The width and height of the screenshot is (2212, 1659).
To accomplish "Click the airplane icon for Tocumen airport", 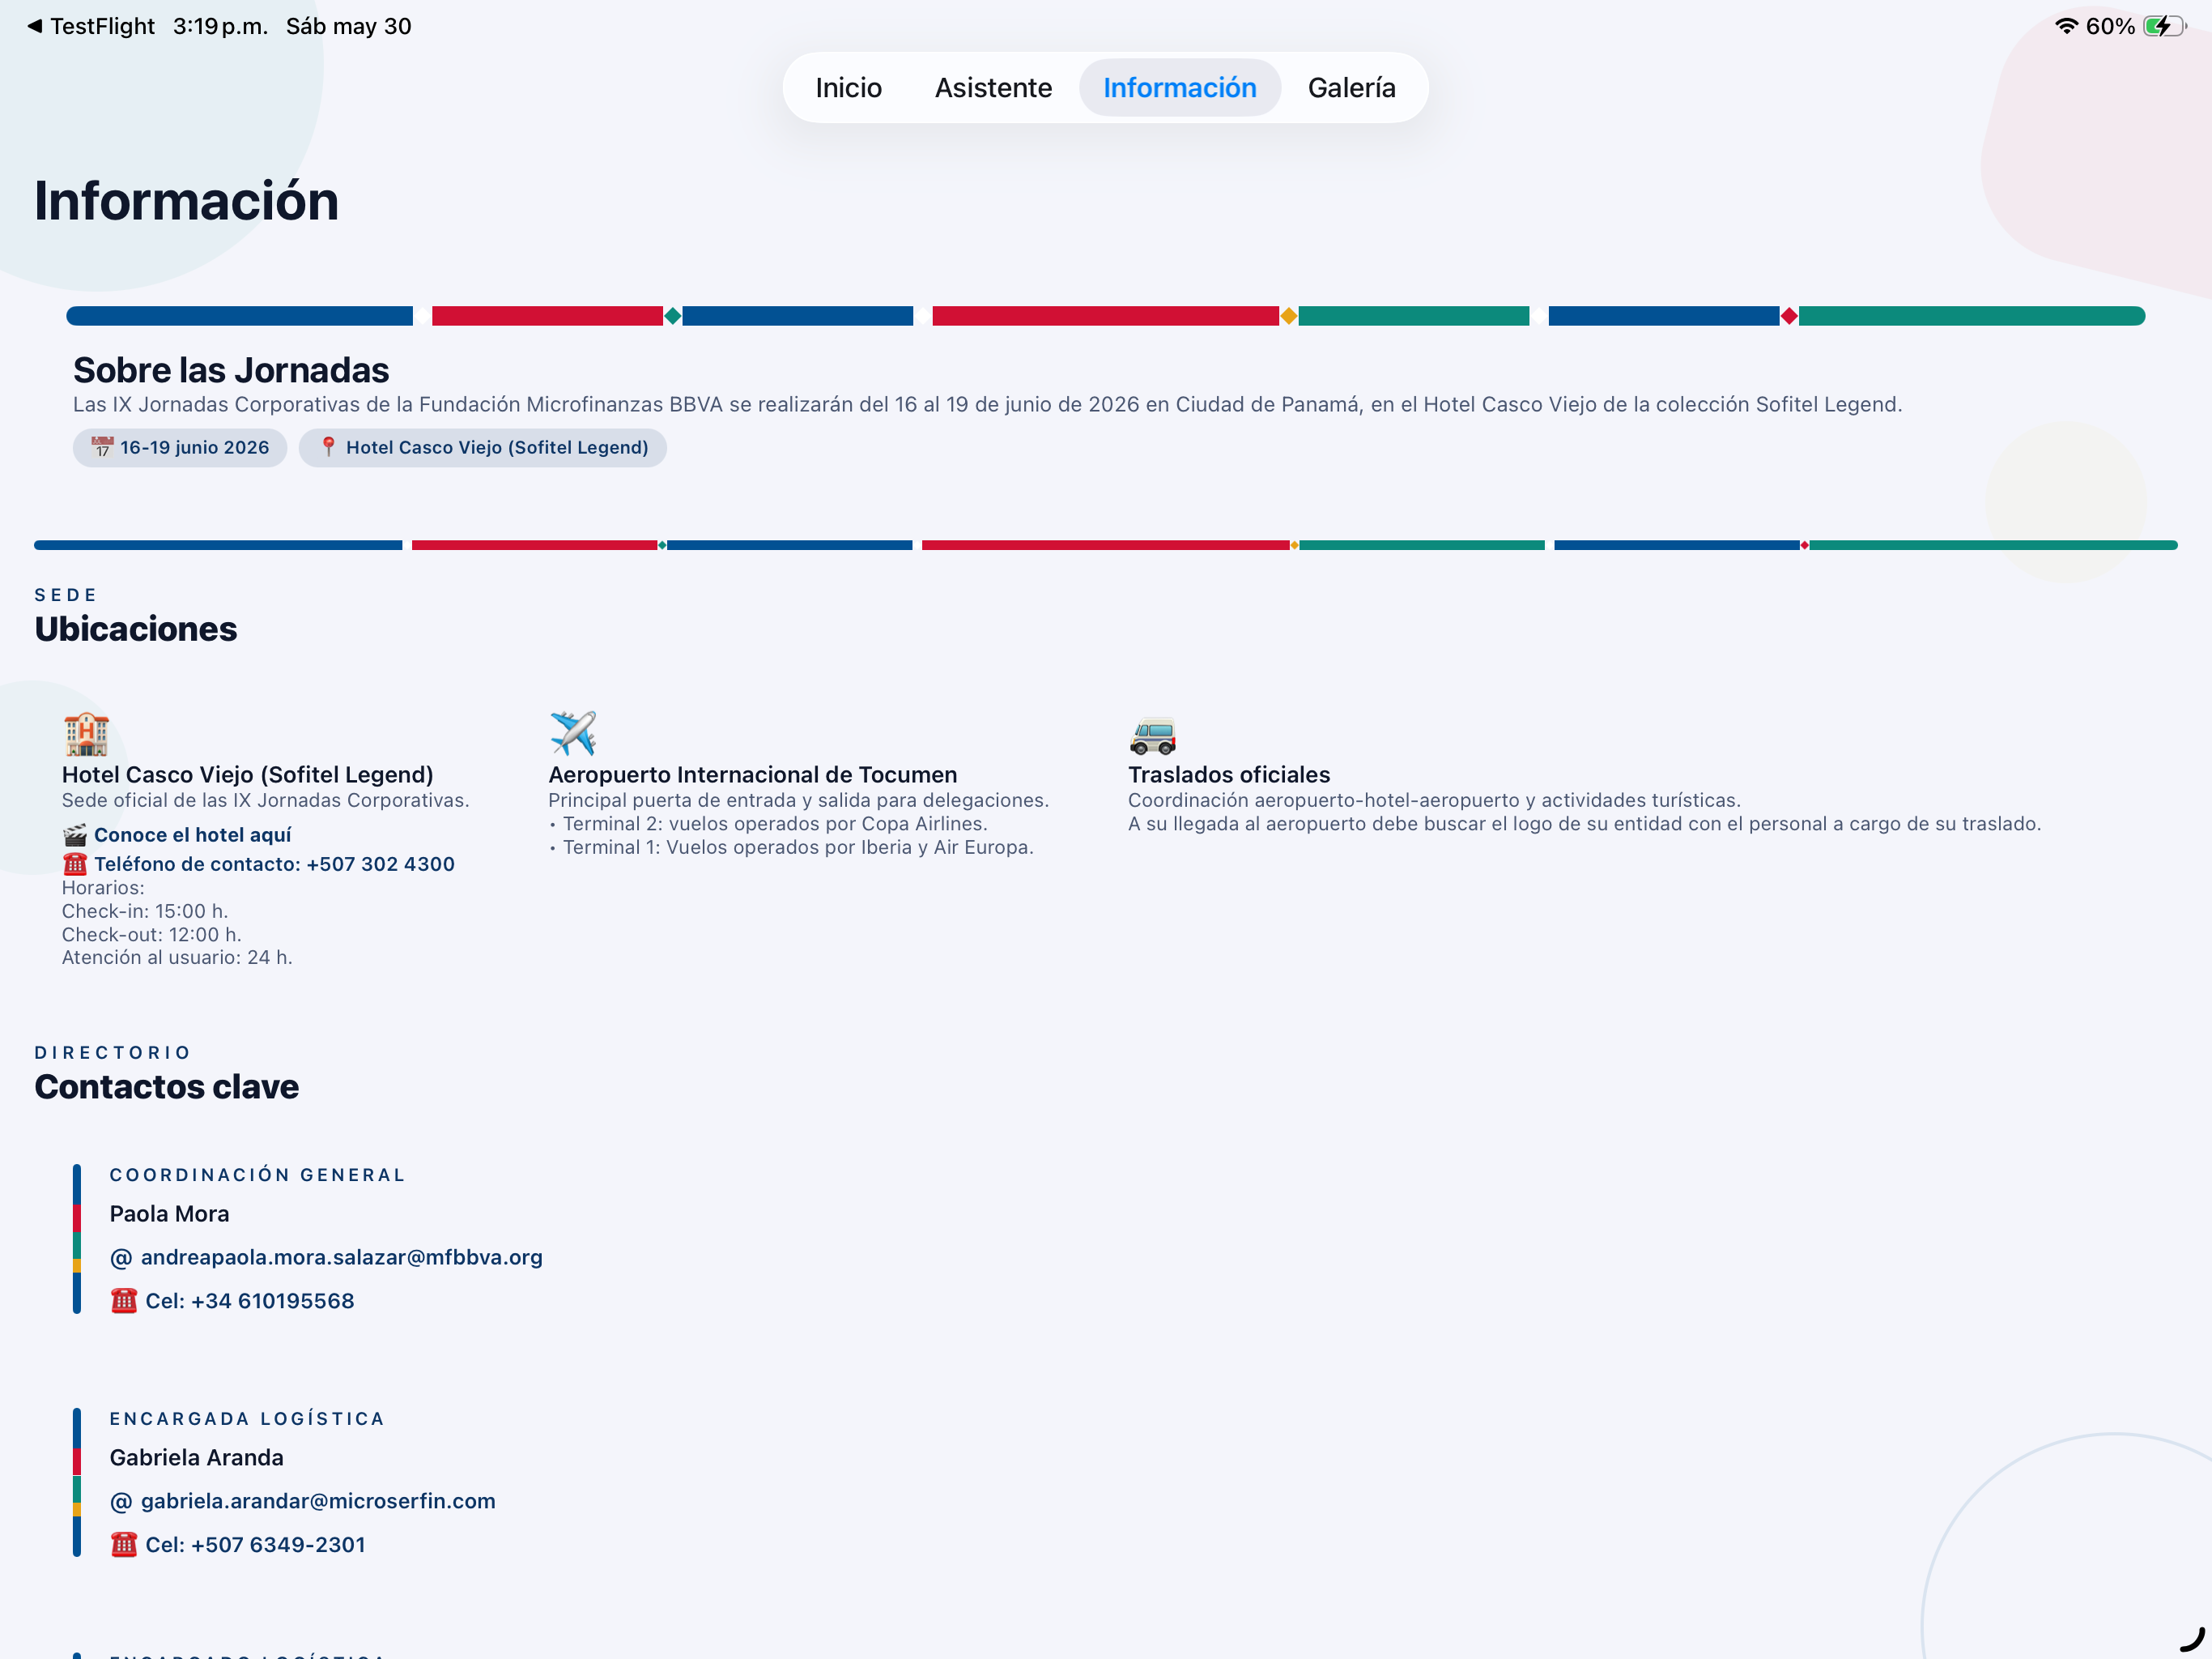I will (x=573, y=733).
